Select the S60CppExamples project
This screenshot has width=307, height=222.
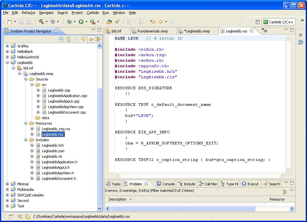[x=31, y=195]
